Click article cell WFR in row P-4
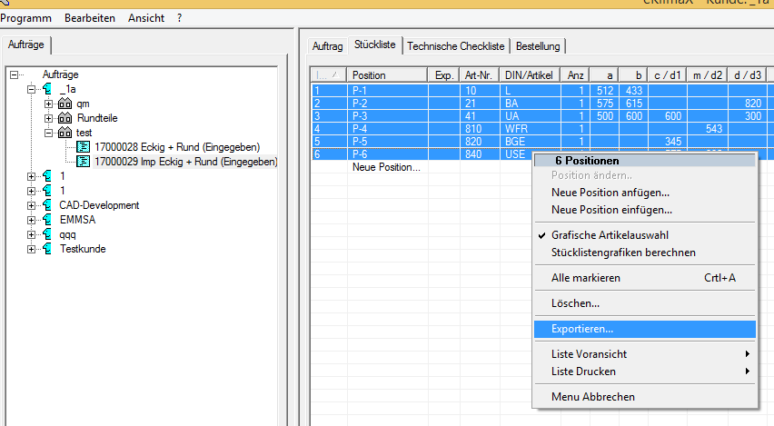Screen dimensions: 774x426 coord(531,129)
